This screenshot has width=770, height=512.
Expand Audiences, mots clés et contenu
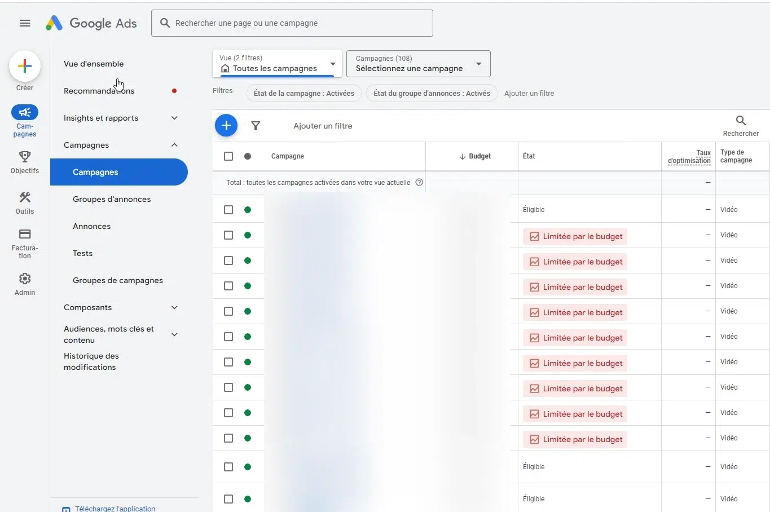174,334
